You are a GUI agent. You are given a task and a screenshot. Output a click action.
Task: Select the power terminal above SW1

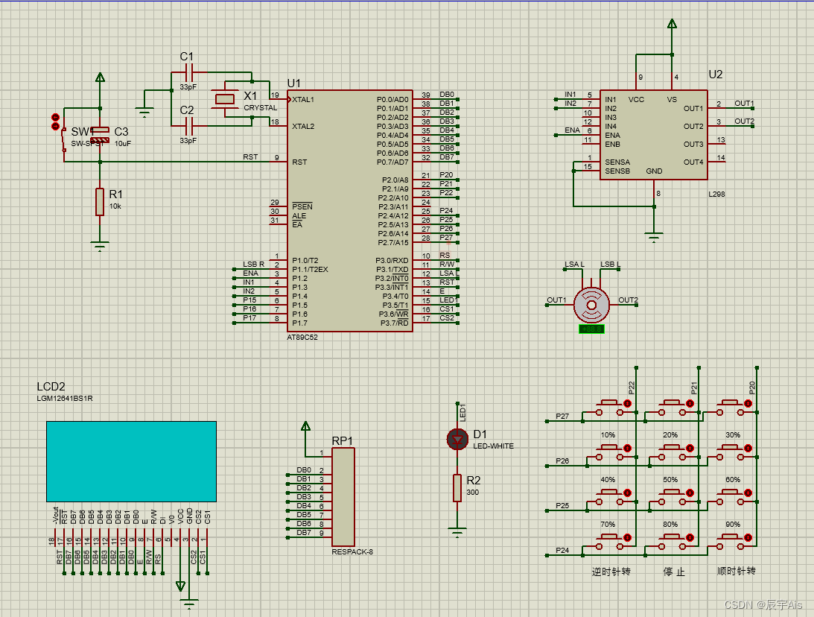(101, 77)
